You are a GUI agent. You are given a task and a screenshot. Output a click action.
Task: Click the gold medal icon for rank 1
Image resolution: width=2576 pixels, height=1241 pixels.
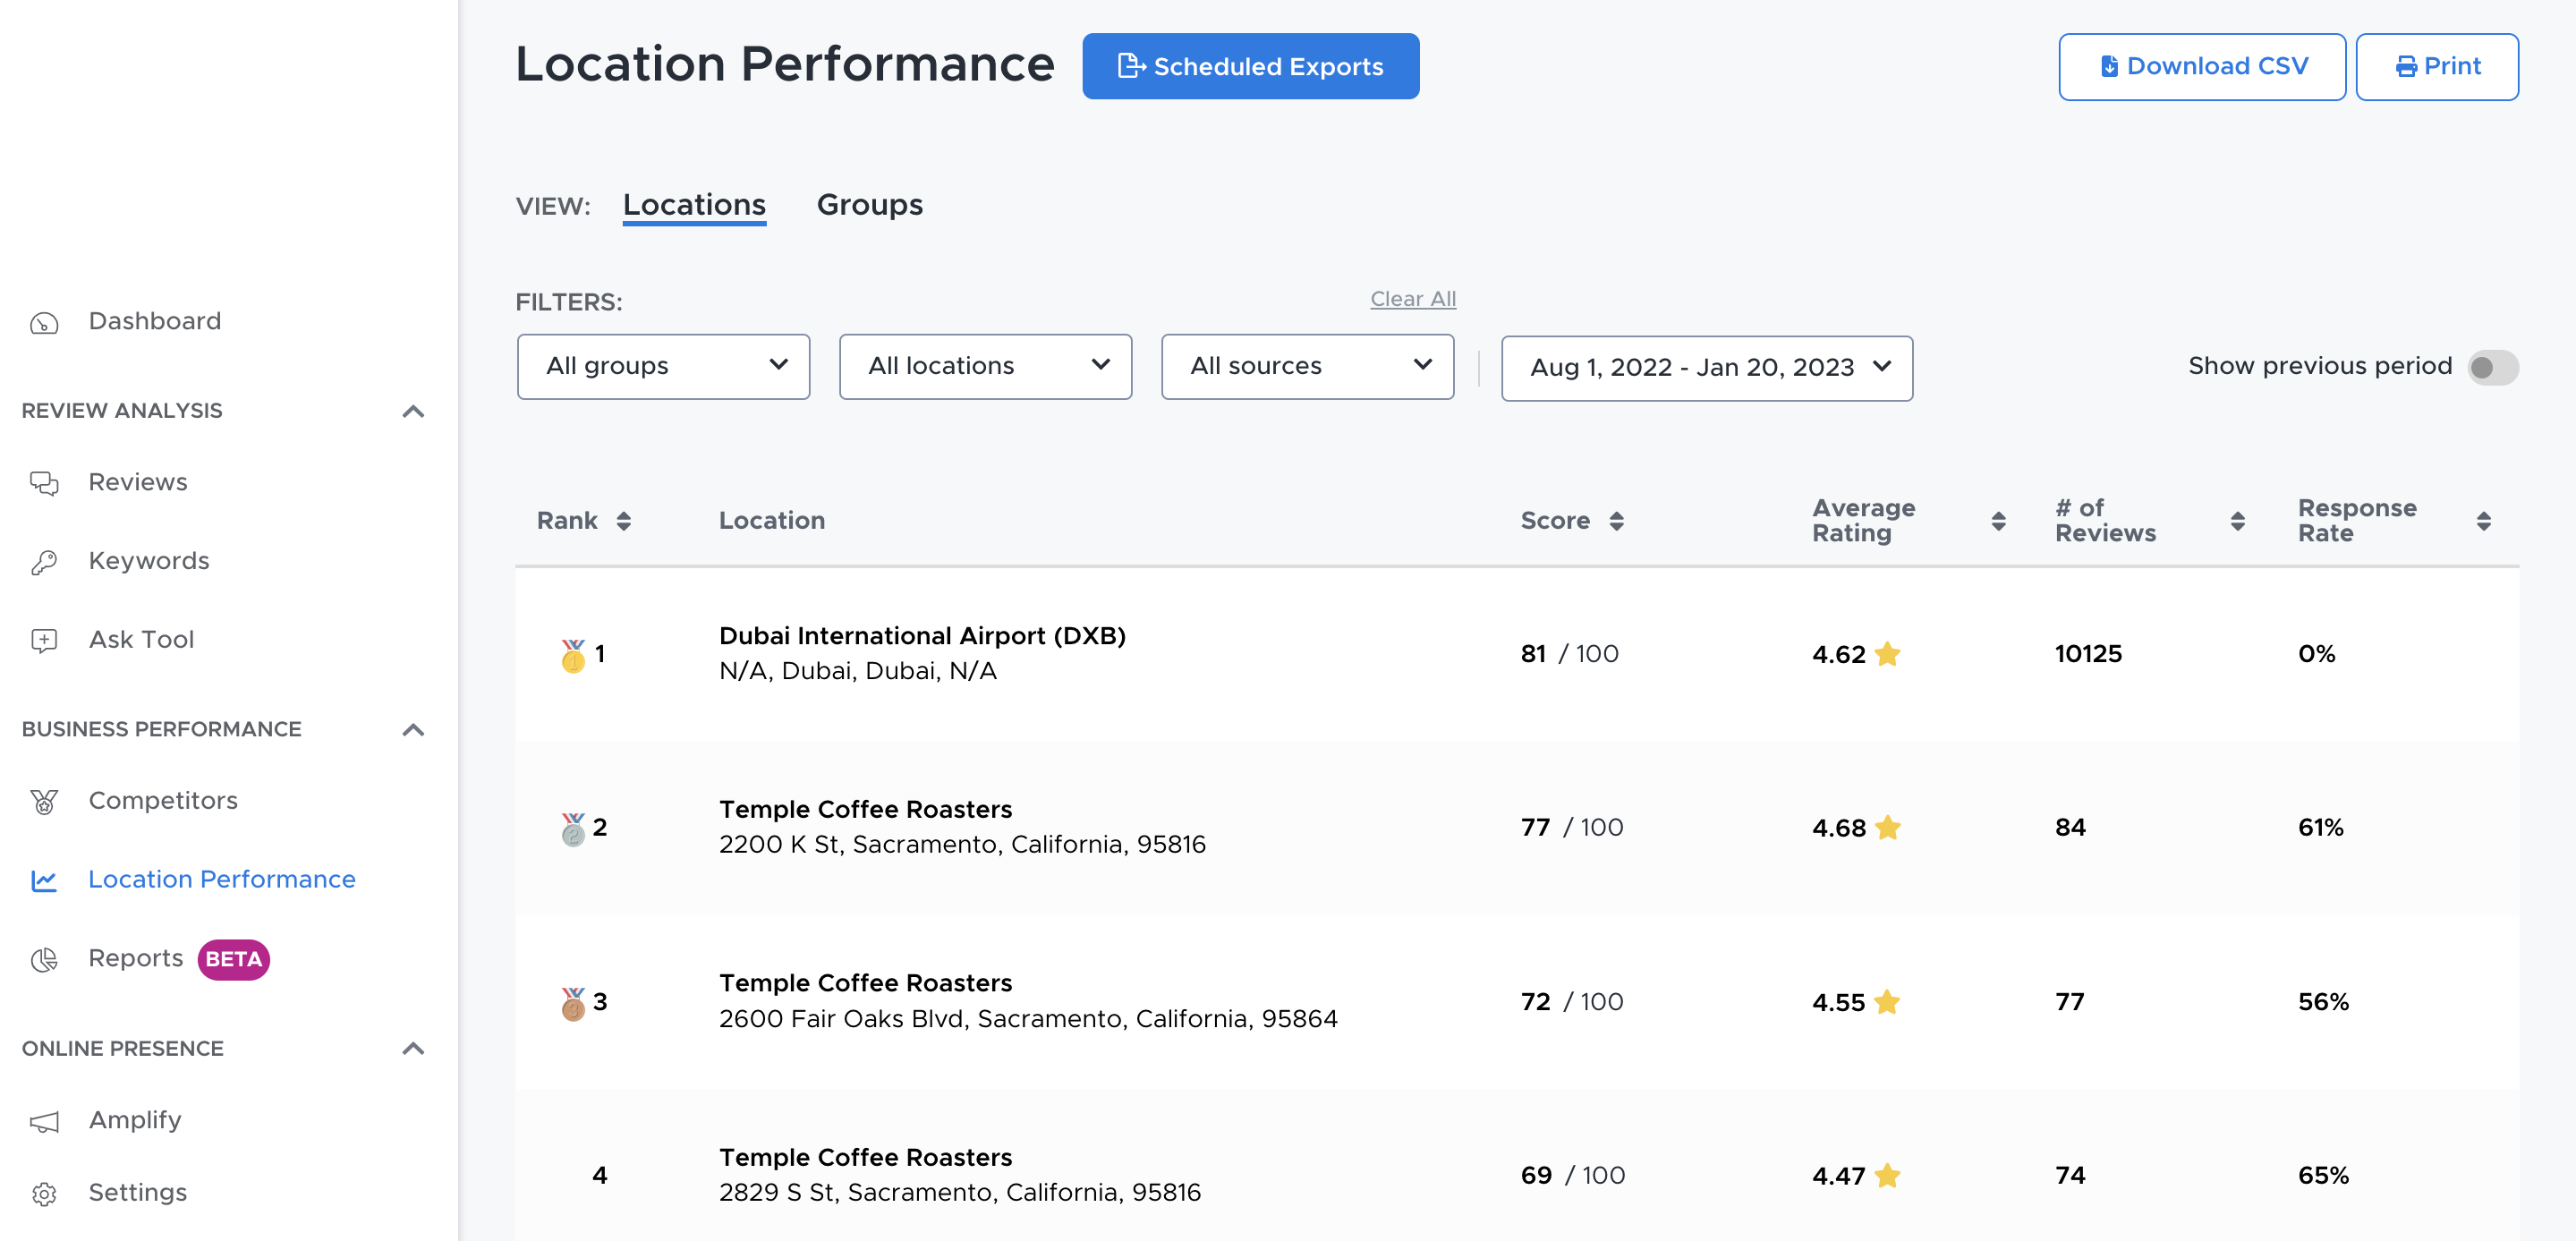click(573, 656)
